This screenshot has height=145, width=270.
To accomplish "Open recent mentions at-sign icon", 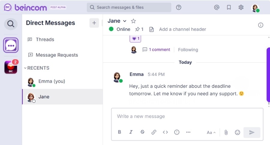I will click(217, 7).
